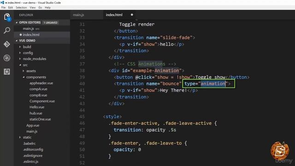
Task: Click "transition: opacity .5s" line
Action: 145,130
